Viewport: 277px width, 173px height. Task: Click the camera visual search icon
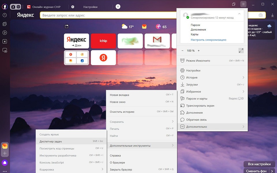pyautogui.click(x=261, y=15)
